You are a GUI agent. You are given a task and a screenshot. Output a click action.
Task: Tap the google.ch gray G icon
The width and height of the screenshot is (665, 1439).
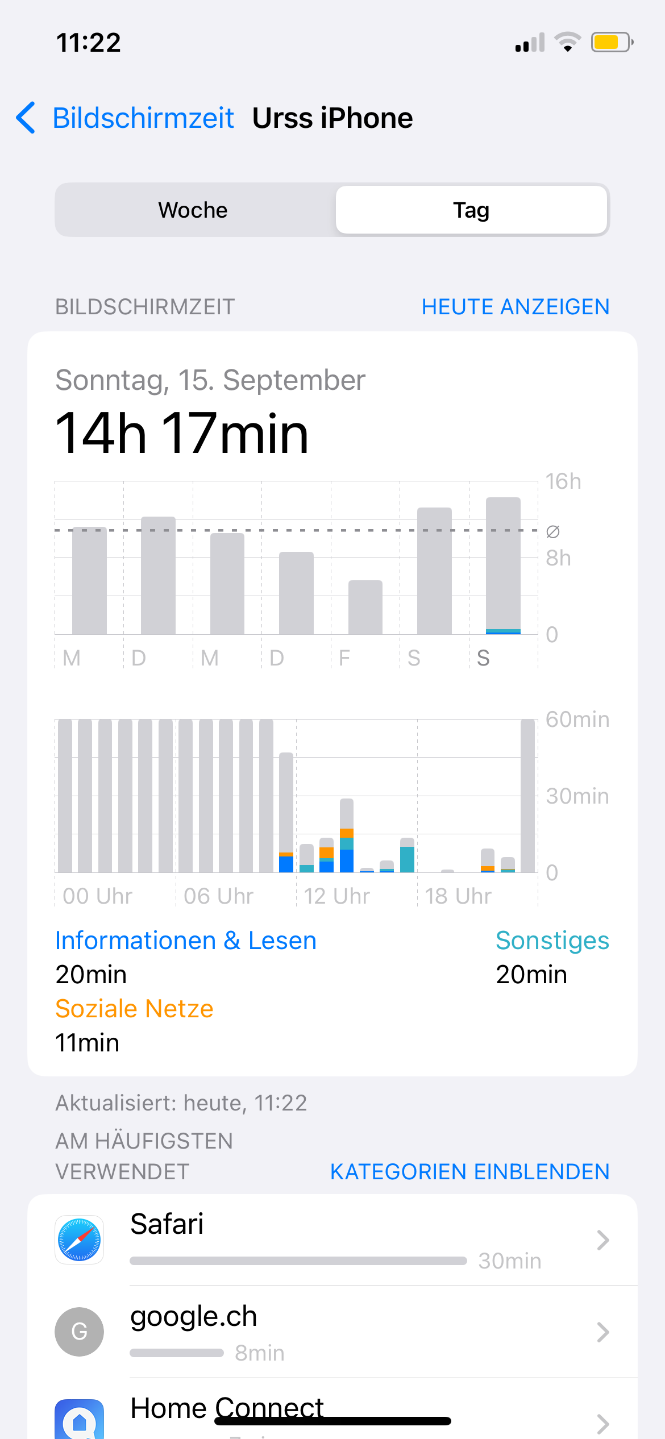click(80, 1332)
